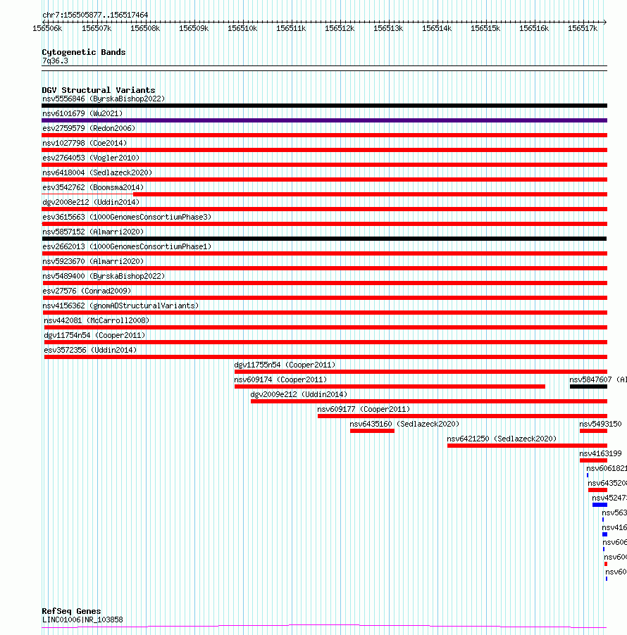This screenshot has width=627, height=635.
Task: Click nsv4156362 (gnomADStructuralVariants) label
Action: tap(120, 306)
